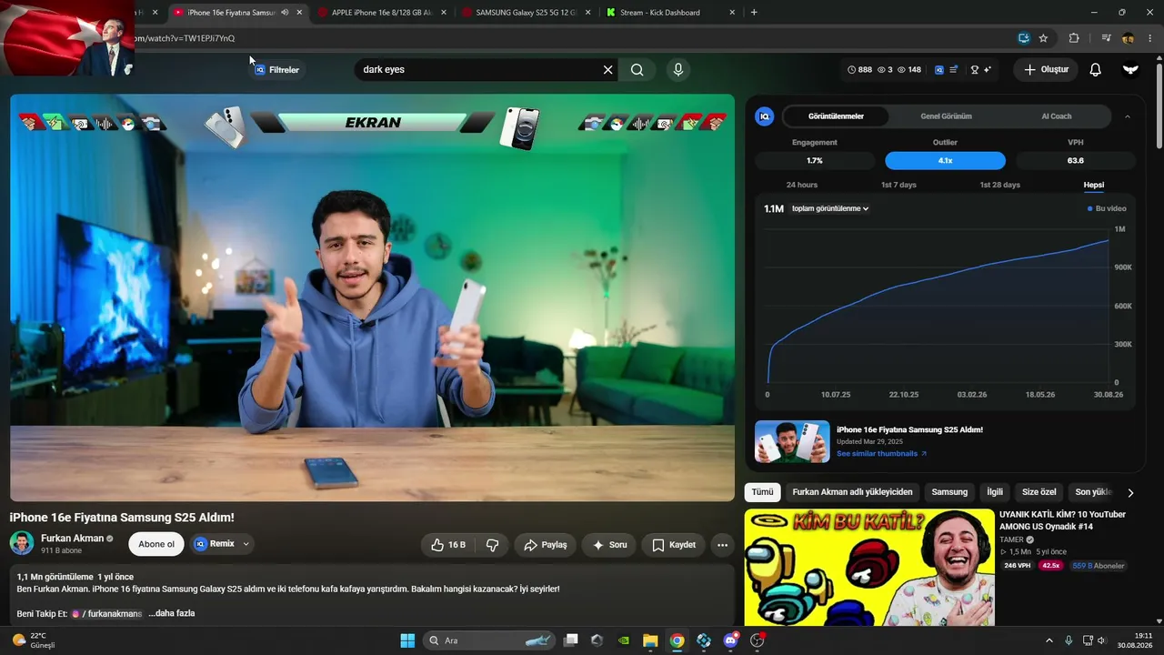Image resolution: width=1164 pixels, height=655 pixels.
Task: Bookmark this page with the star icon
Action: (1043, 38)
